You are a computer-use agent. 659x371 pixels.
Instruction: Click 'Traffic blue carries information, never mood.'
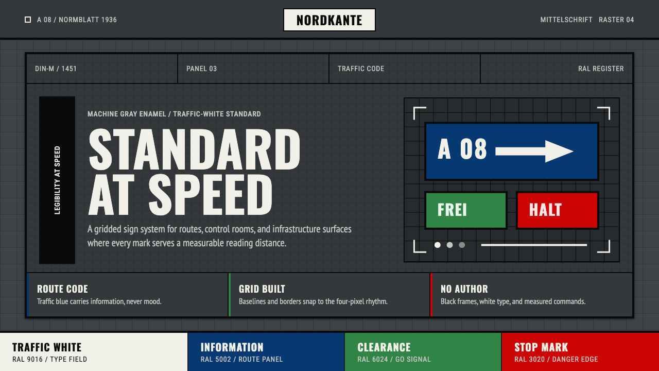pos(99,301)
